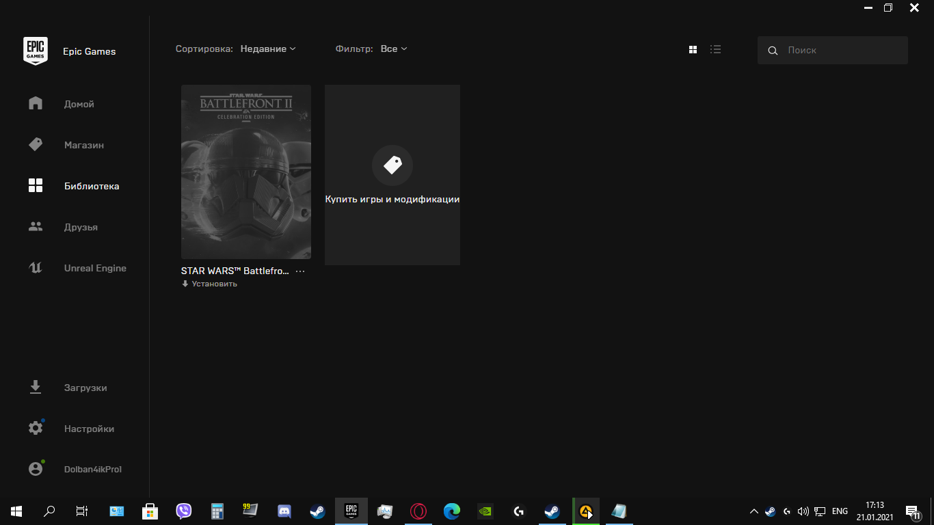
Task: Click the Поиск search field
Action: coord(833,51)
